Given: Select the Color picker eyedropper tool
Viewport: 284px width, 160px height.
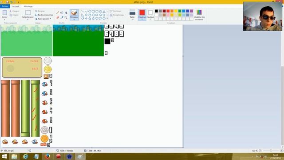Looking at the screenshot, I should click(62, 18).
